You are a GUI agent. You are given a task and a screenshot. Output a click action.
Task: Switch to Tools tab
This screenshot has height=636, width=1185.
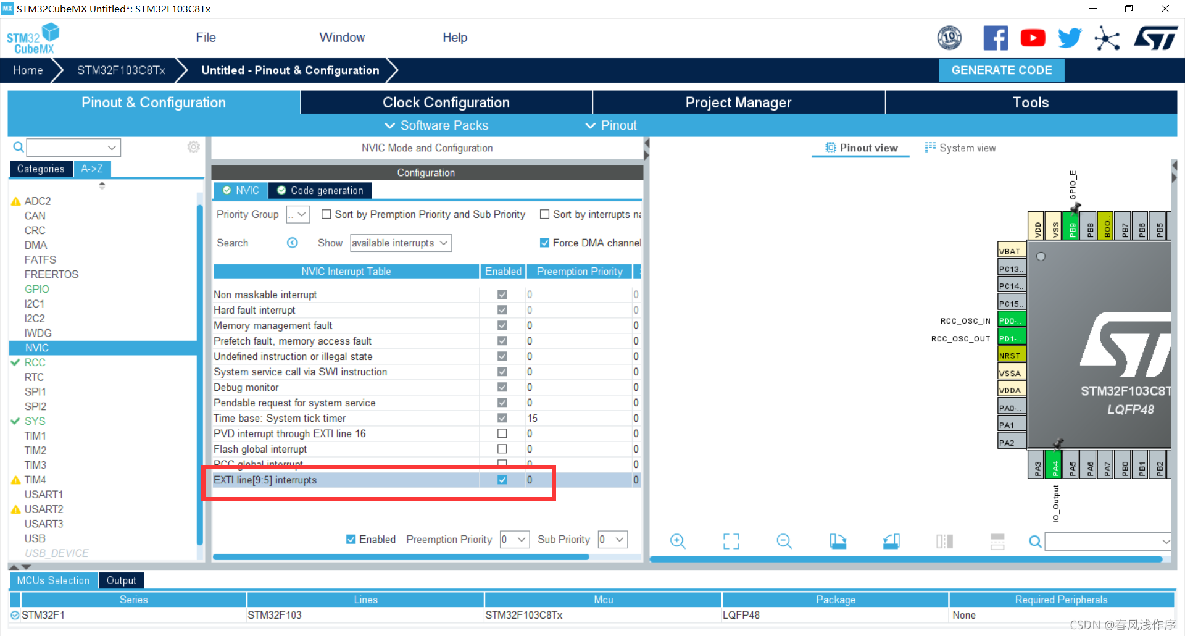(x=1031, y=103)
